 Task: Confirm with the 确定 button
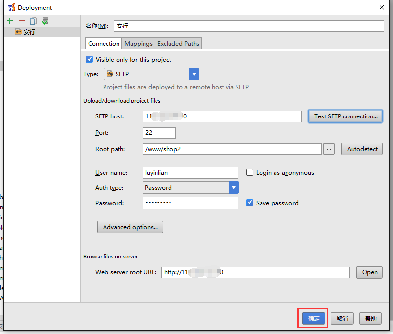pos(314,319)
